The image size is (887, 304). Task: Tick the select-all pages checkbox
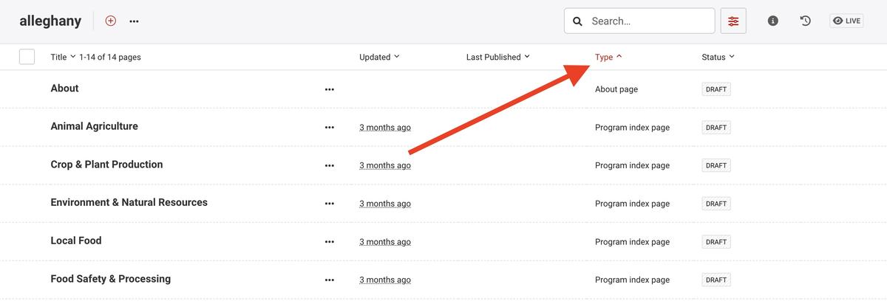27,57
